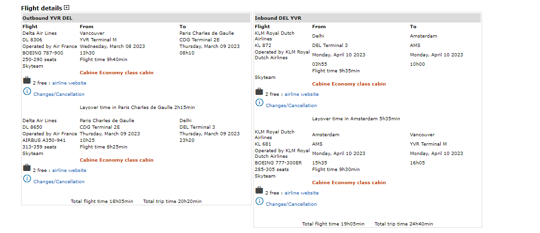Open airline website link for KL 681
The width and height of the screenshot is (540, 233).
click(x=302, y=193)
